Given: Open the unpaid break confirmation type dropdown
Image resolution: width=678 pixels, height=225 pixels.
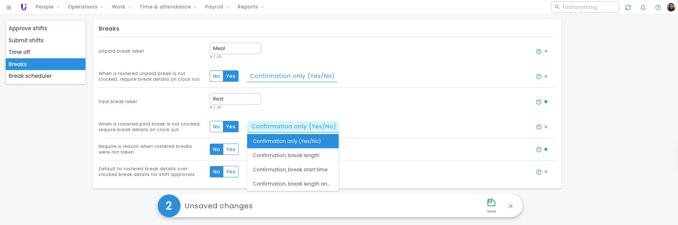Looking at the screenshot, I should [x=292, y=76].
